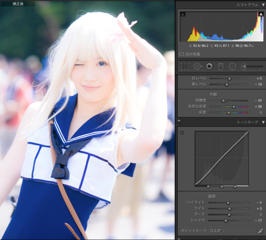Adjust the シャドウ slider
Image resolution: width=266 pixels, height=240 pixels.
(x=226, y=221)
